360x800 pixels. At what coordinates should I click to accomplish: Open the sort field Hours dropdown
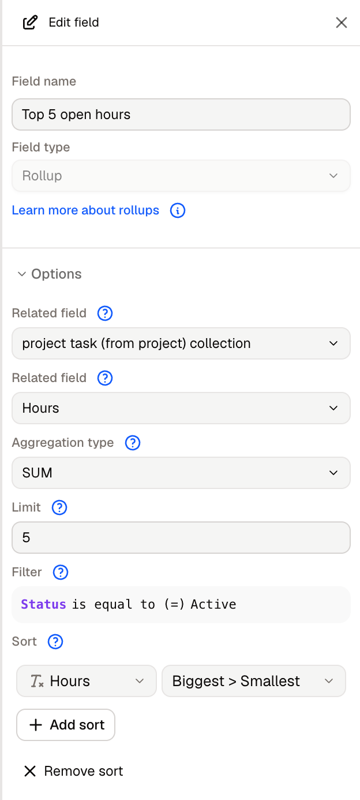click(87, 681)
